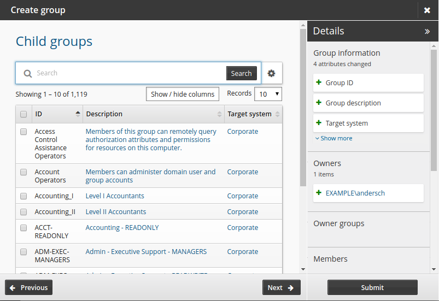Open the Owner groups section in Details
The height and width of the screenshot is (301, 439).
pyautogui.click(x=338, y=223)
